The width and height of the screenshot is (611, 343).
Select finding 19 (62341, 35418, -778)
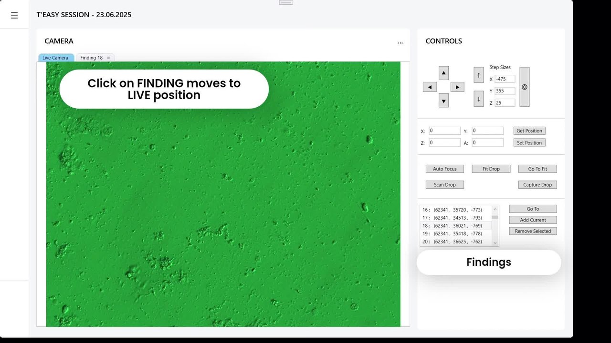point(456,234)
